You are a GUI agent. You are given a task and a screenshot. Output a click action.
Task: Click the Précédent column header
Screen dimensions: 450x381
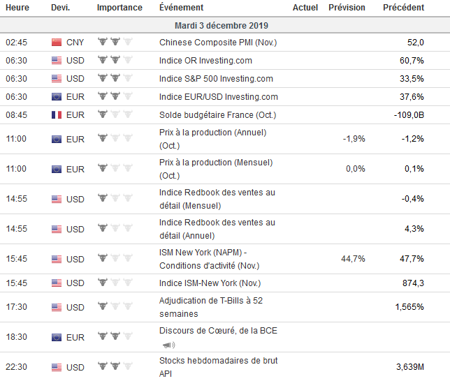pos(403,8)
